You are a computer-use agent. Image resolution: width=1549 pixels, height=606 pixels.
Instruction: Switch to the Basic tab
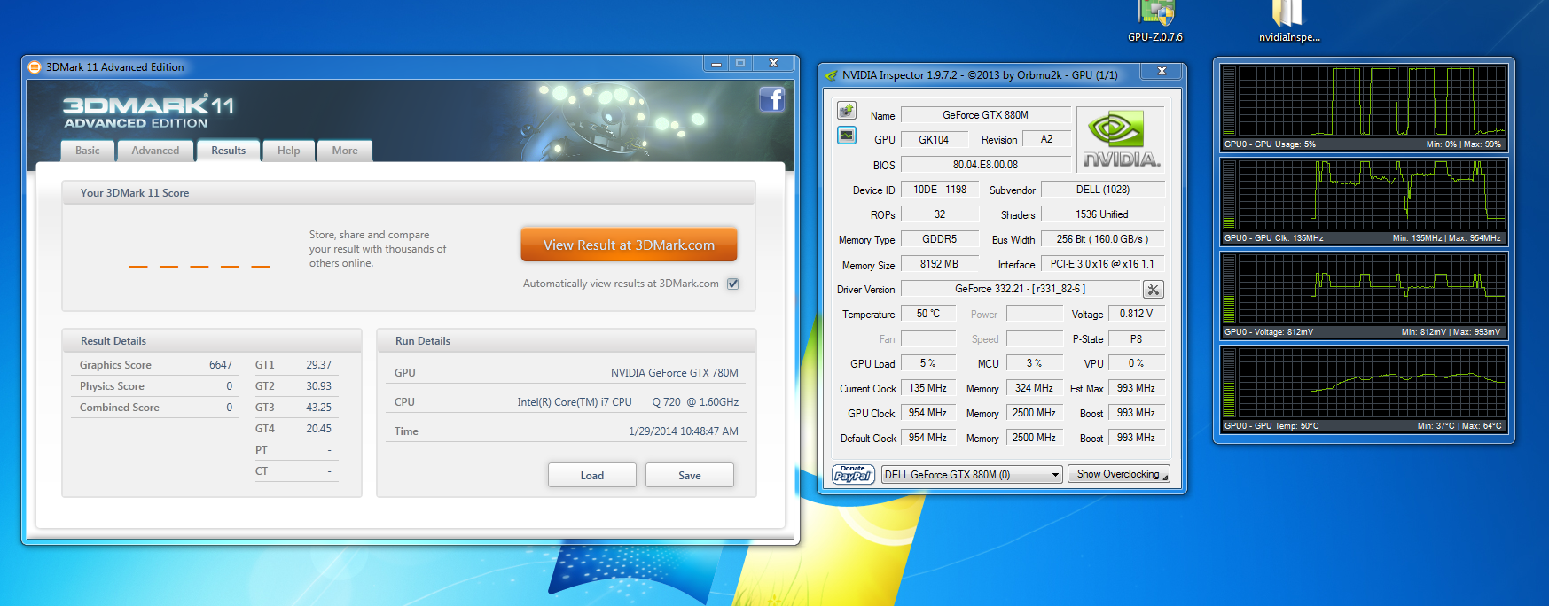(x=88, y=151)
